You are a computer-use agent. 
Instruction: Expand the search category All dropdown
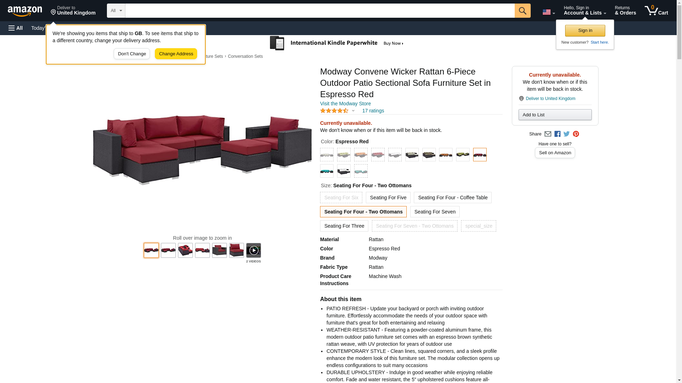point(116,11)
